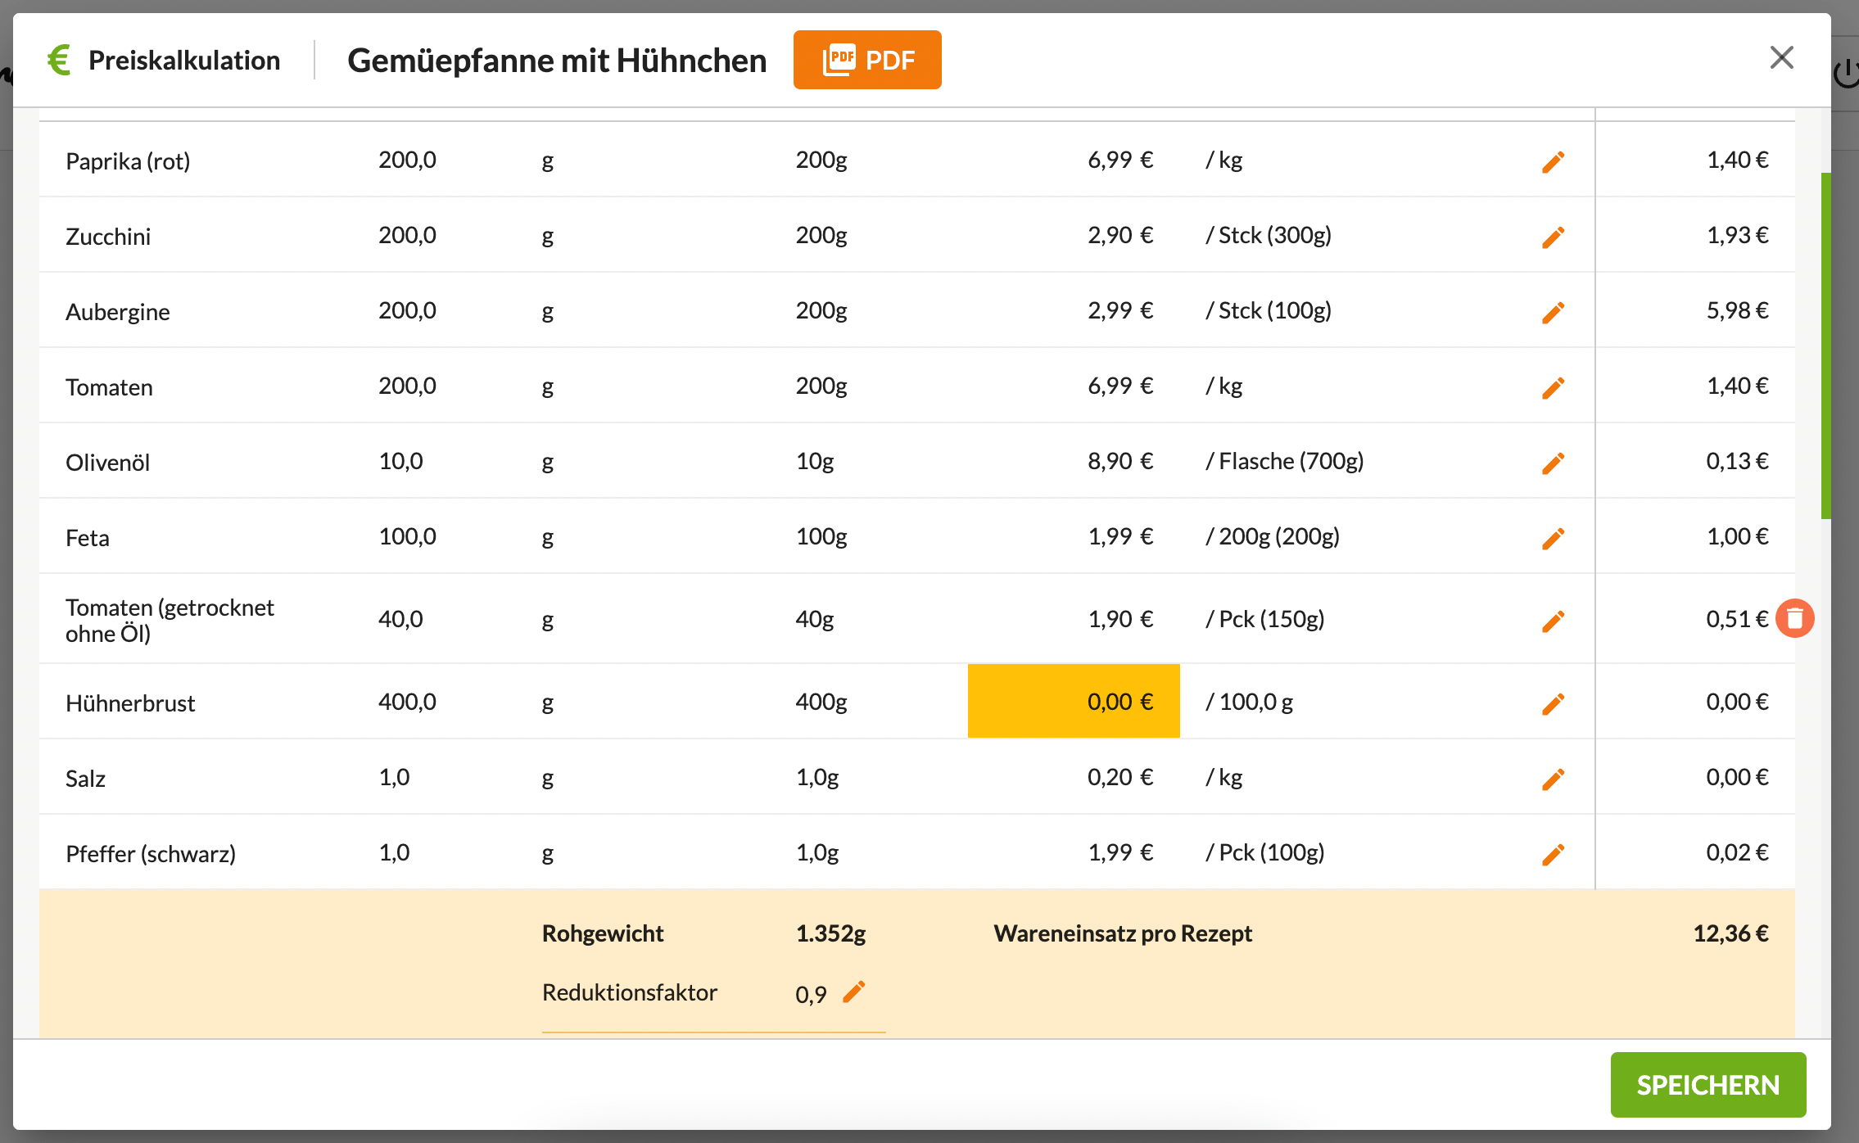Viewport: 1859px width, 1143px height.
Task: Edit the Feta price with pencil icon
Action: 1553,538
